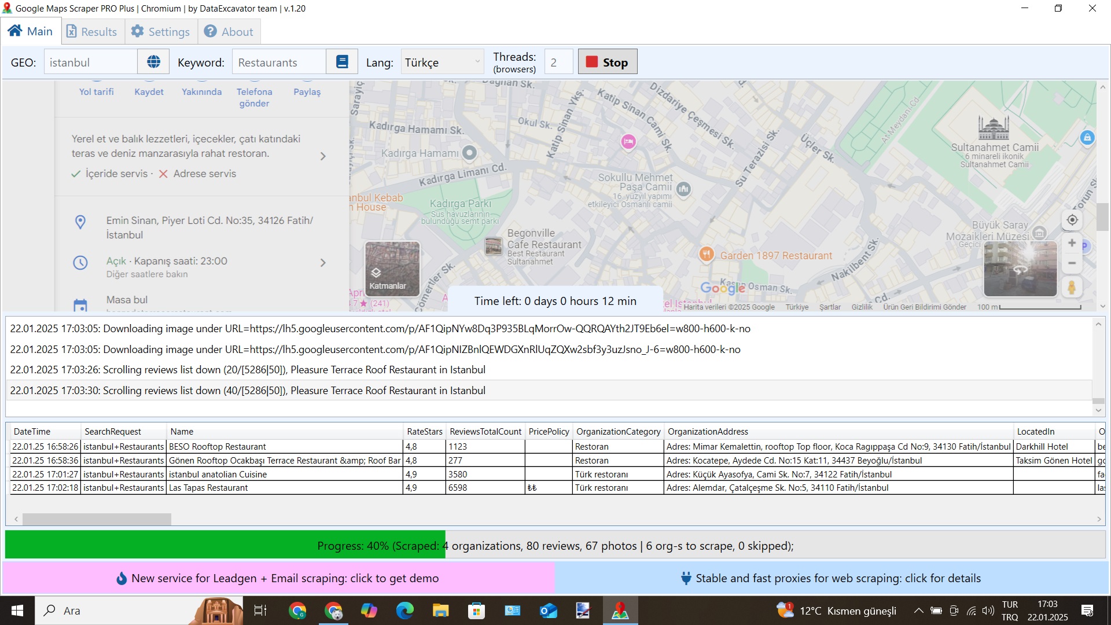The width and height of the screenshot is (1111, 625).
Task: Click the address location pin icon
Action: [x=80, y=222]
